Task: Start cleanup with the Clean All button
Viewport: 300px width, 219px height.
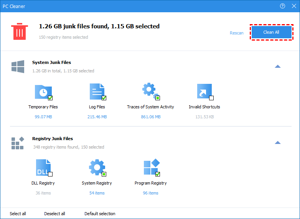Action: [271, 32]
